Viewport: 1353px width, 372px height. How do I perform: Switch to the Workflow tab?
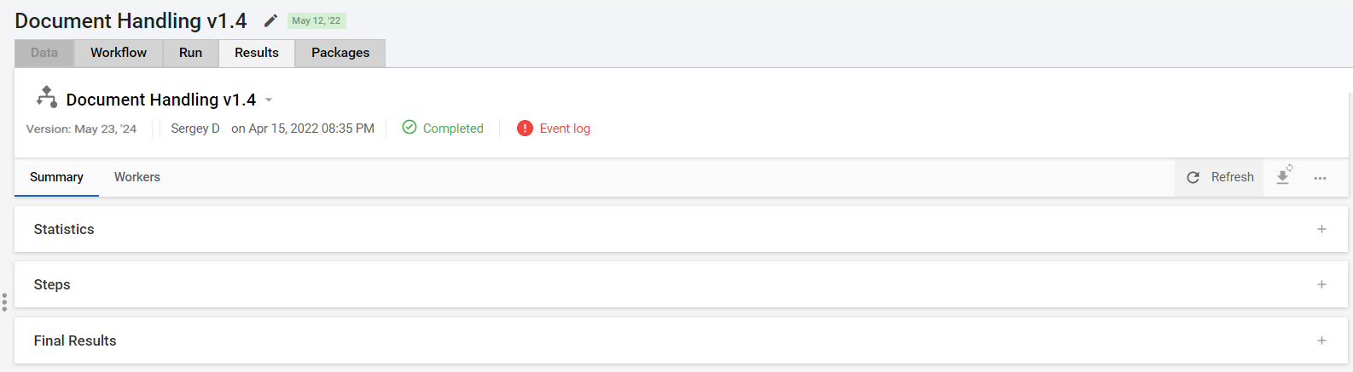click(119, 53)
